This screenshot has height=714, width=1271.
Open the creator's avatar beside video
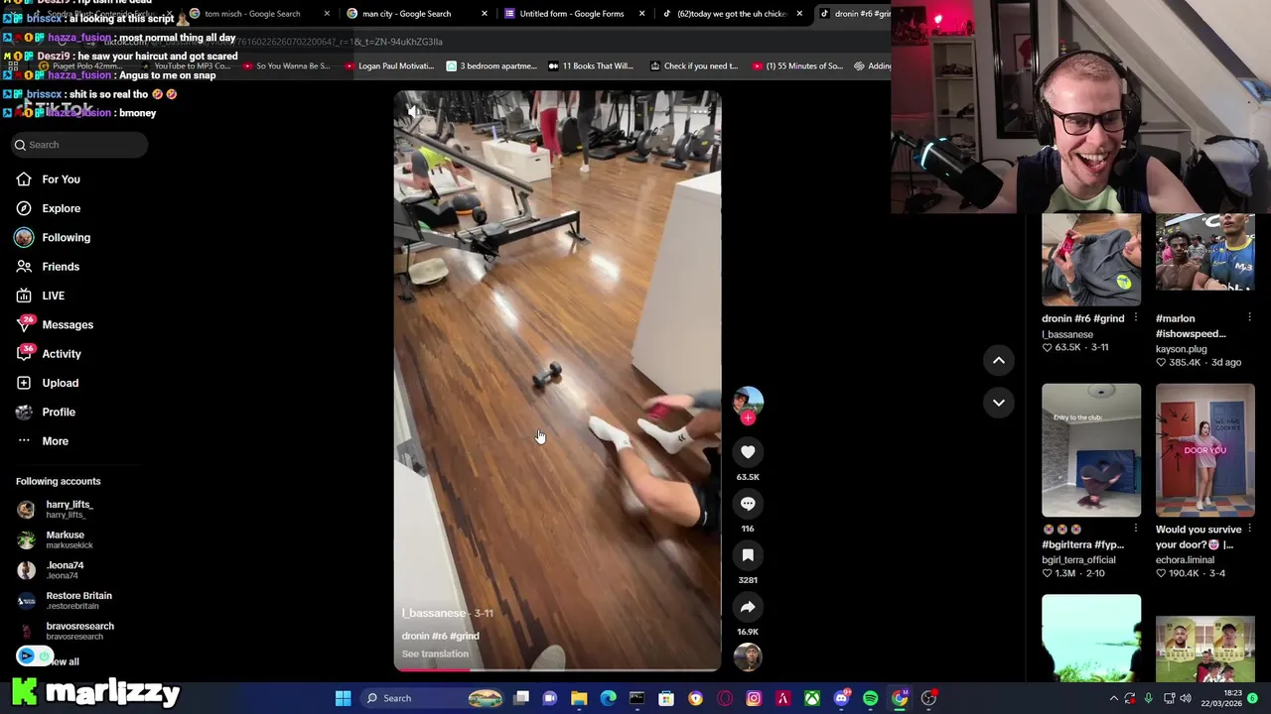point(748,401)
